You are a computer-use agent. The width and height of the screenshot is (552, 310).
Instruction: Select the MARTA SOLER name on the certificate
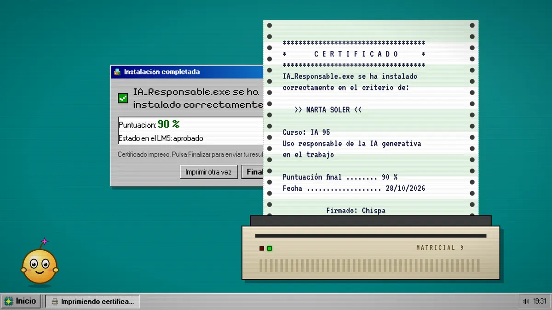[x=328, y=110]
